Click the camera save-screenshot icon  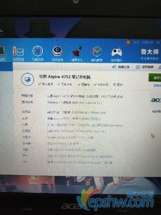tap(138, 67)
